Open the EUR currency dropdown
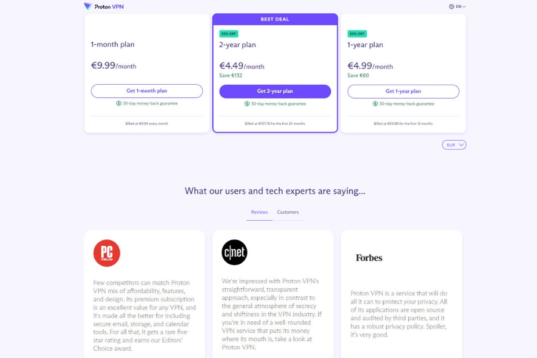The height and width of the screenshot is (358, 537). click(454, 145)
